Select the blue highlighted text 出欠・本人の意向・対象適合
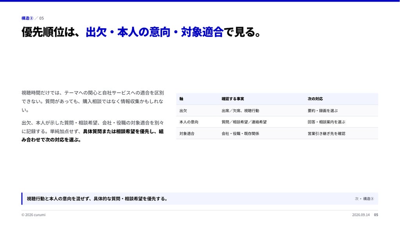 click(154, 32)
